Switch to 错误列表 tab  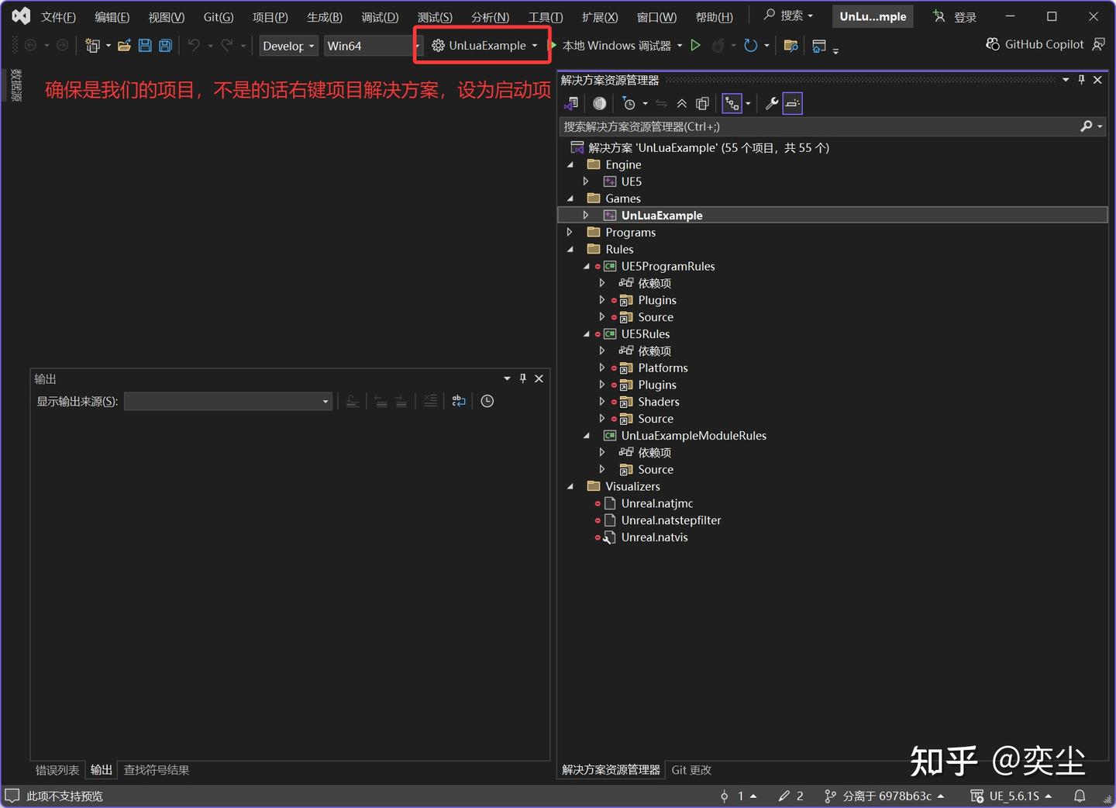point(57,770)
